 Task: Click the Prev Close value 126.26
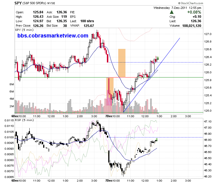[38, 26]
